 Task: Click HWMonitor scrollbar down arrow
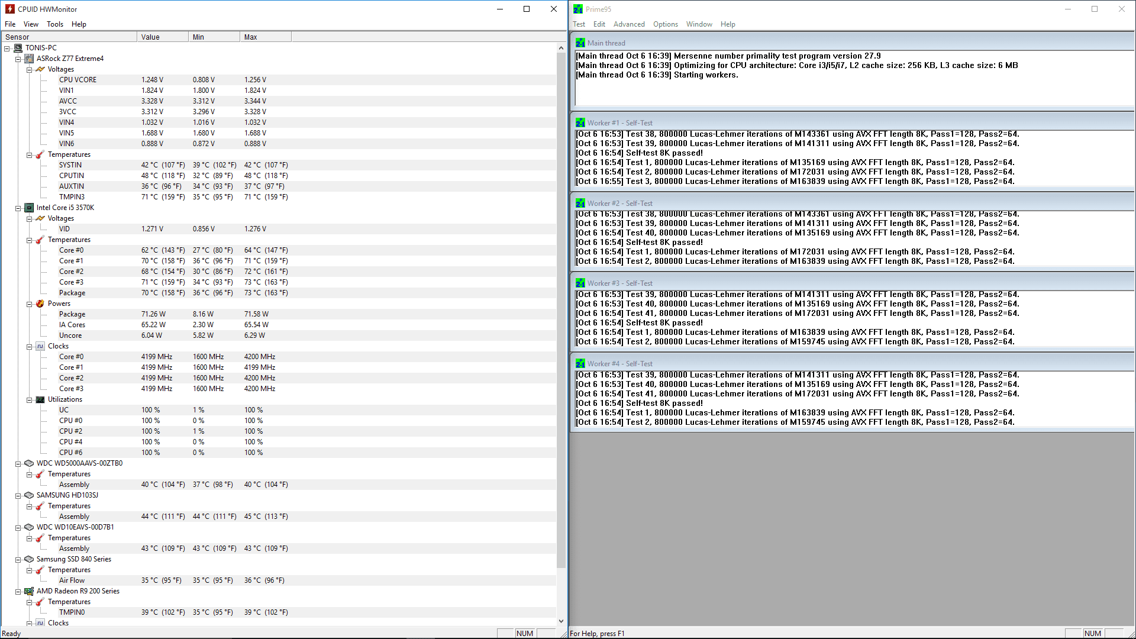click(561, 621)
